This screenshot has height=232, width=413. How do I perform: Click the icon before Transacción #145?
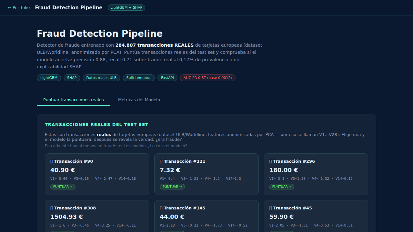pyautogui.click(x=161, y=208)
